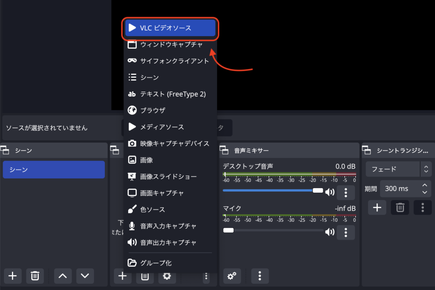Choose 画像 source from the list
The width and height of the screenshot is (435, 290).
pyautogui.click(x=170, y=160)
